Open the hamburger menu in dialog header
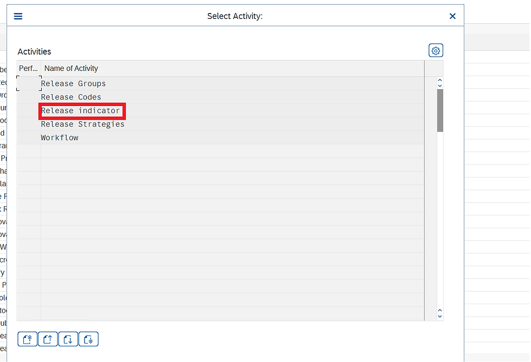531x362 pixels. (x=18, y=16)
